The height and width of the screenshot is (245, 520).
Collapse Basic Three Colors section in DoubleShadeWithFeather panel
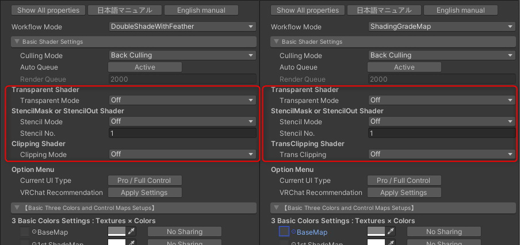[17, 208]
